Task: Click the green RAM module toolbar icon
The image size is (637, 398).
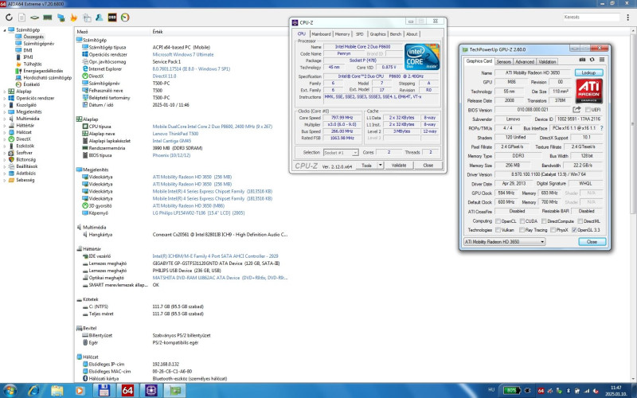Action: [x=48, y=18]
